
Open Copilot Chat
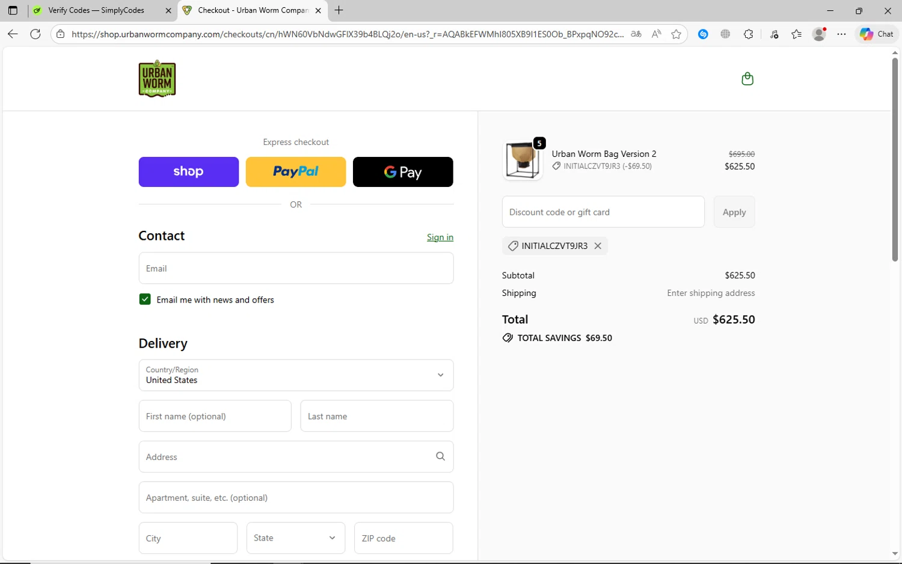coord(876,34)
